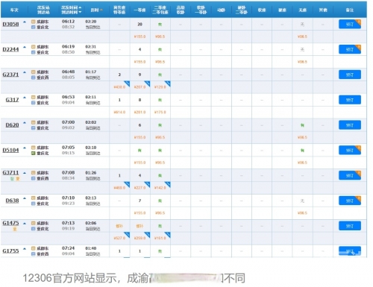Click G2371 first class discount corner icon

click(148, 83)
